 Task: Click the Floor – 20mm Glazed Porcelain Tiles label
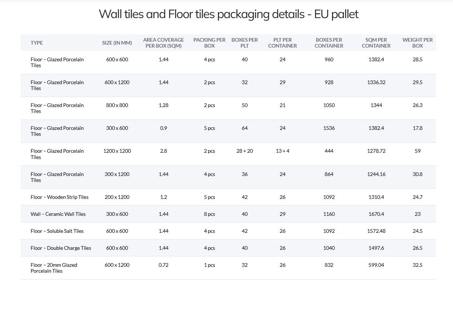54,268
